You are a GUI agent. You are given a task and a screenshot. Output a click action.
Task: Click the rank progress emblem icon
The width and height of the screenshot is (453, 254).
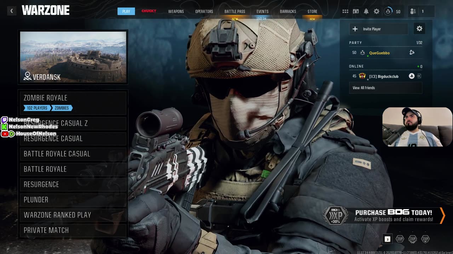click(x=388, y=11)
